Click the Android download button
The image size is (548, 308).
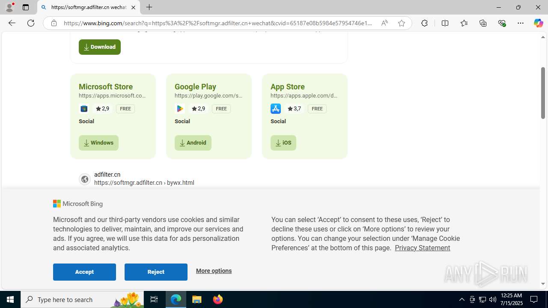click(193, 143)
